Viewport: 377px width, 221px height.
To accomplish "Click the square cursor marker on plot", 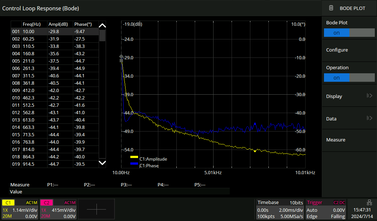I will pos(121,61).
